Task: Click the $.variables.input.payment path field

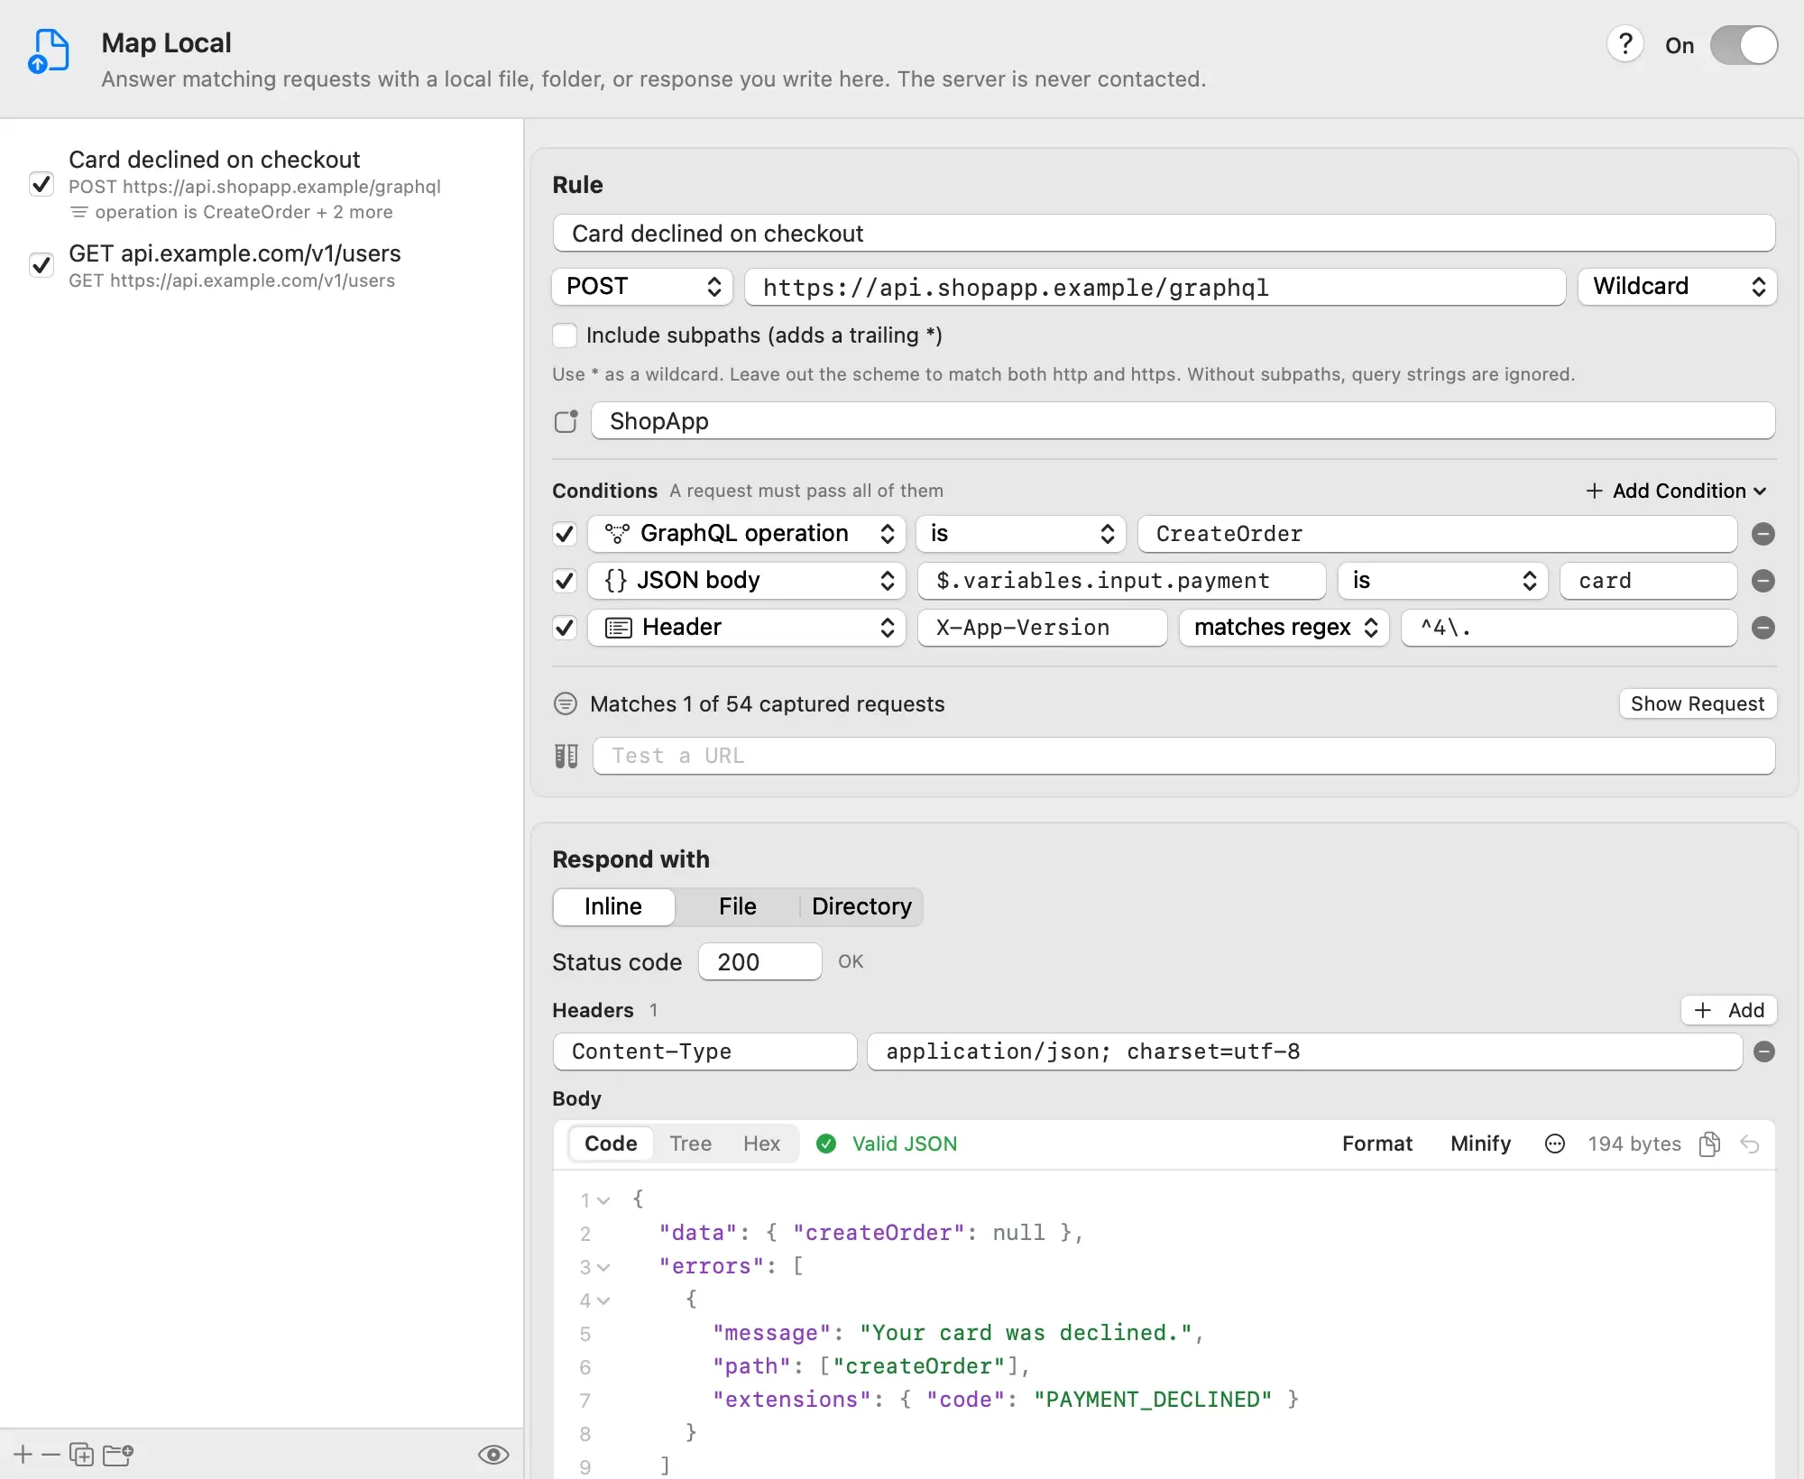Action: [1121, 581]
